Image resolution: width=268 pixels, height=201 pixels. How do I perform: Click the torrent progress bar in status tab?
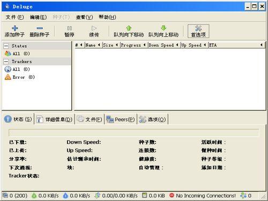[133, 133]
